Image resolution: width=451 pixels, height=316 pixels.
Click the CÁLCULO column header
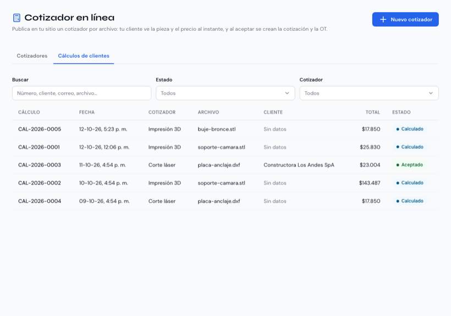point(29,112)
